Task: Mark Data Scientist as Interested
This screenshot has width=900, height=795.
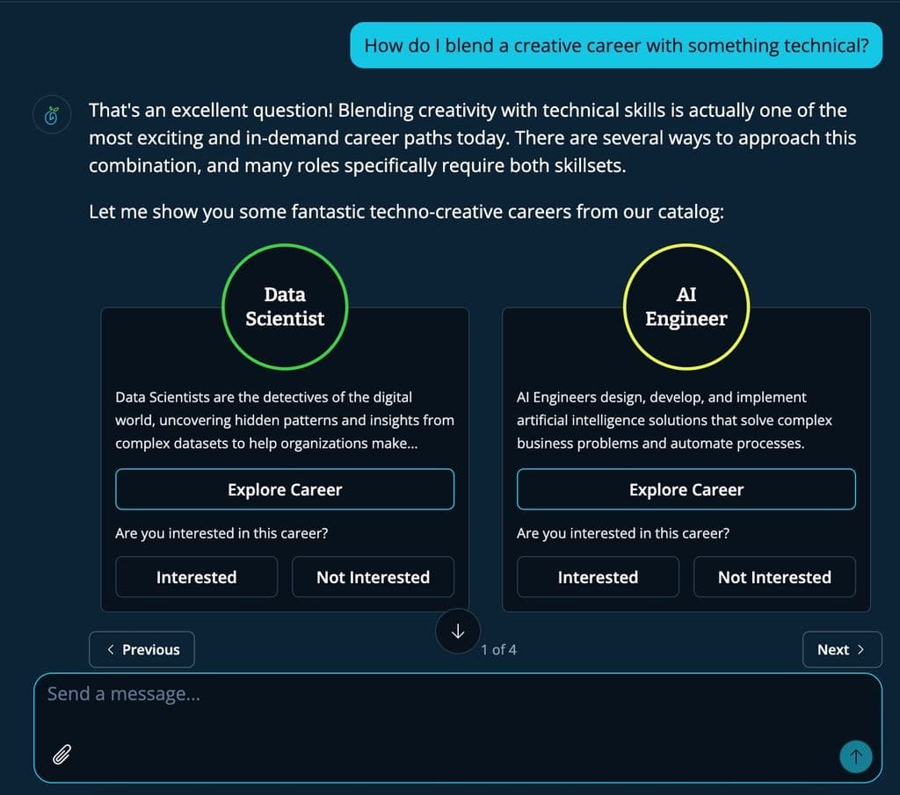Action: click(x=196, y=577)
